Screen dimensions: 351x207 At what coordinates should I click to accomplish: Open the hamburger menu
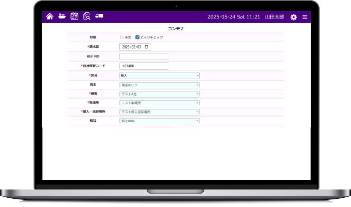tap(305, 17)
